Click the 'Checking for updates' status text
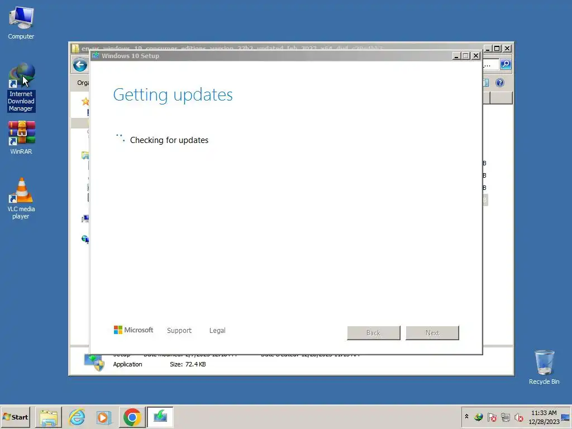Image resolution: width=572 pixels, height=429 pixels. pos(169,140)
